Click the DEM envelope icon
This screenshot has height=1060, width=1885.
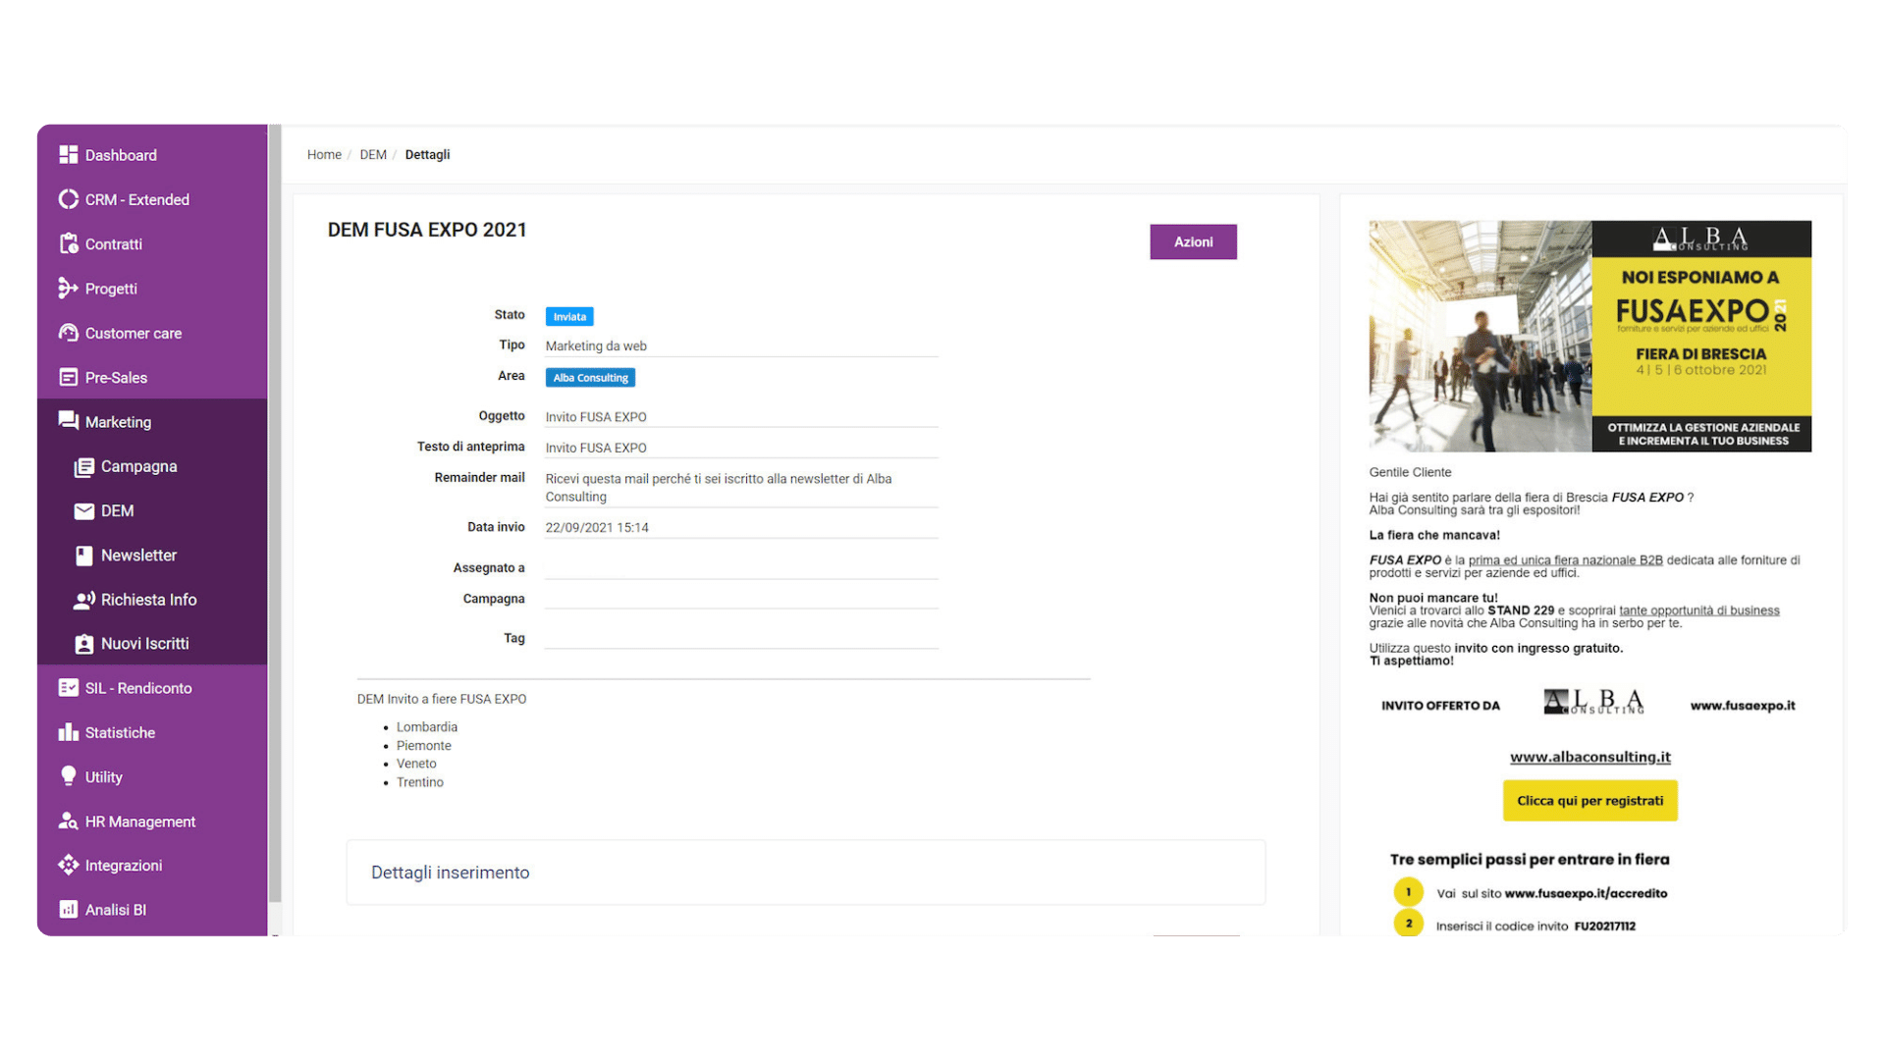tap(84, 510)
